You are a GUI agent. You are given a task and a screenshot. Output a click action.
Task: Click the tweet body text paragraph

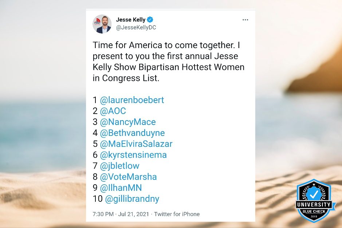169,62
